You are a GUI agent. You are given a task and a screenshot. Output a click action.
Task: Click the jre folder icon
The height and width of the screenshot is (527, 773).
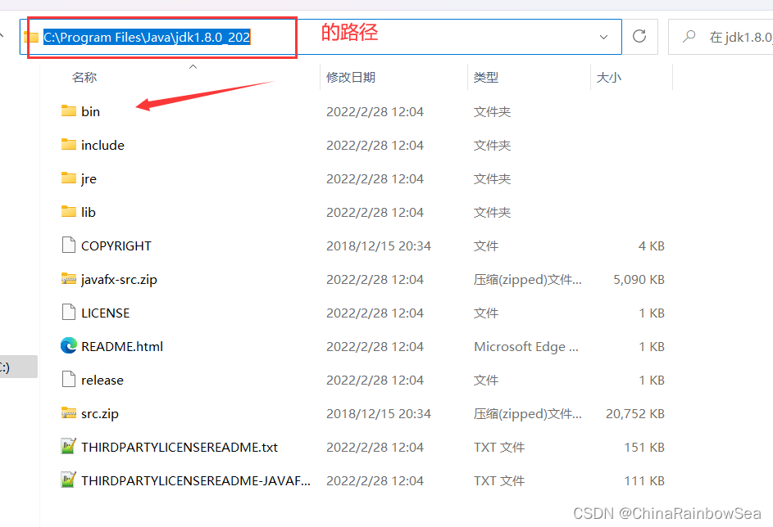coord(69,178)
